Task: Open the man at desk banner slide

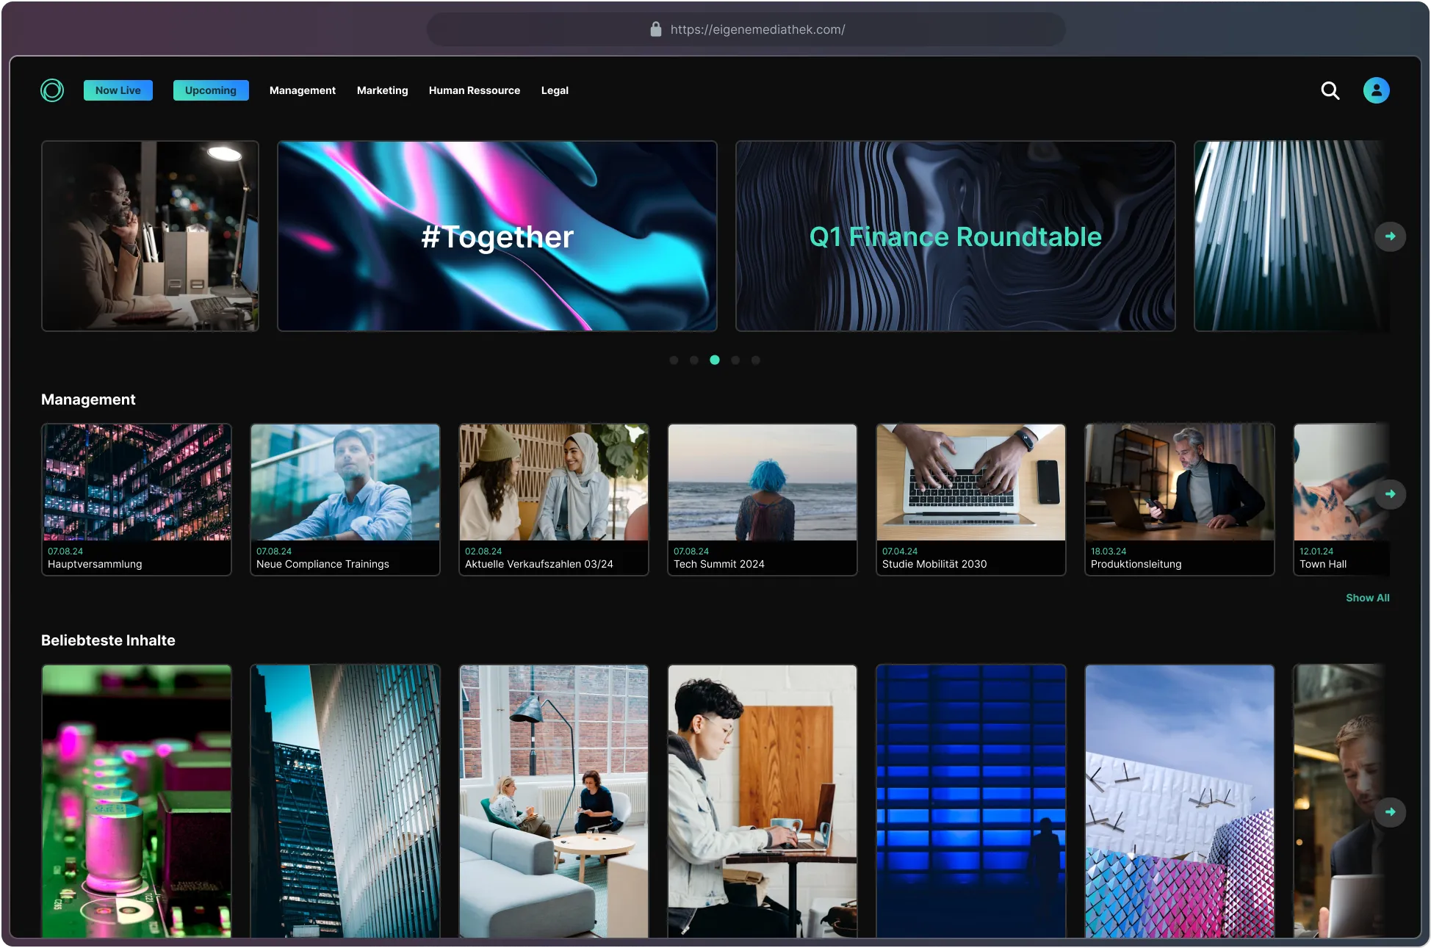Action: click(150, 236)
